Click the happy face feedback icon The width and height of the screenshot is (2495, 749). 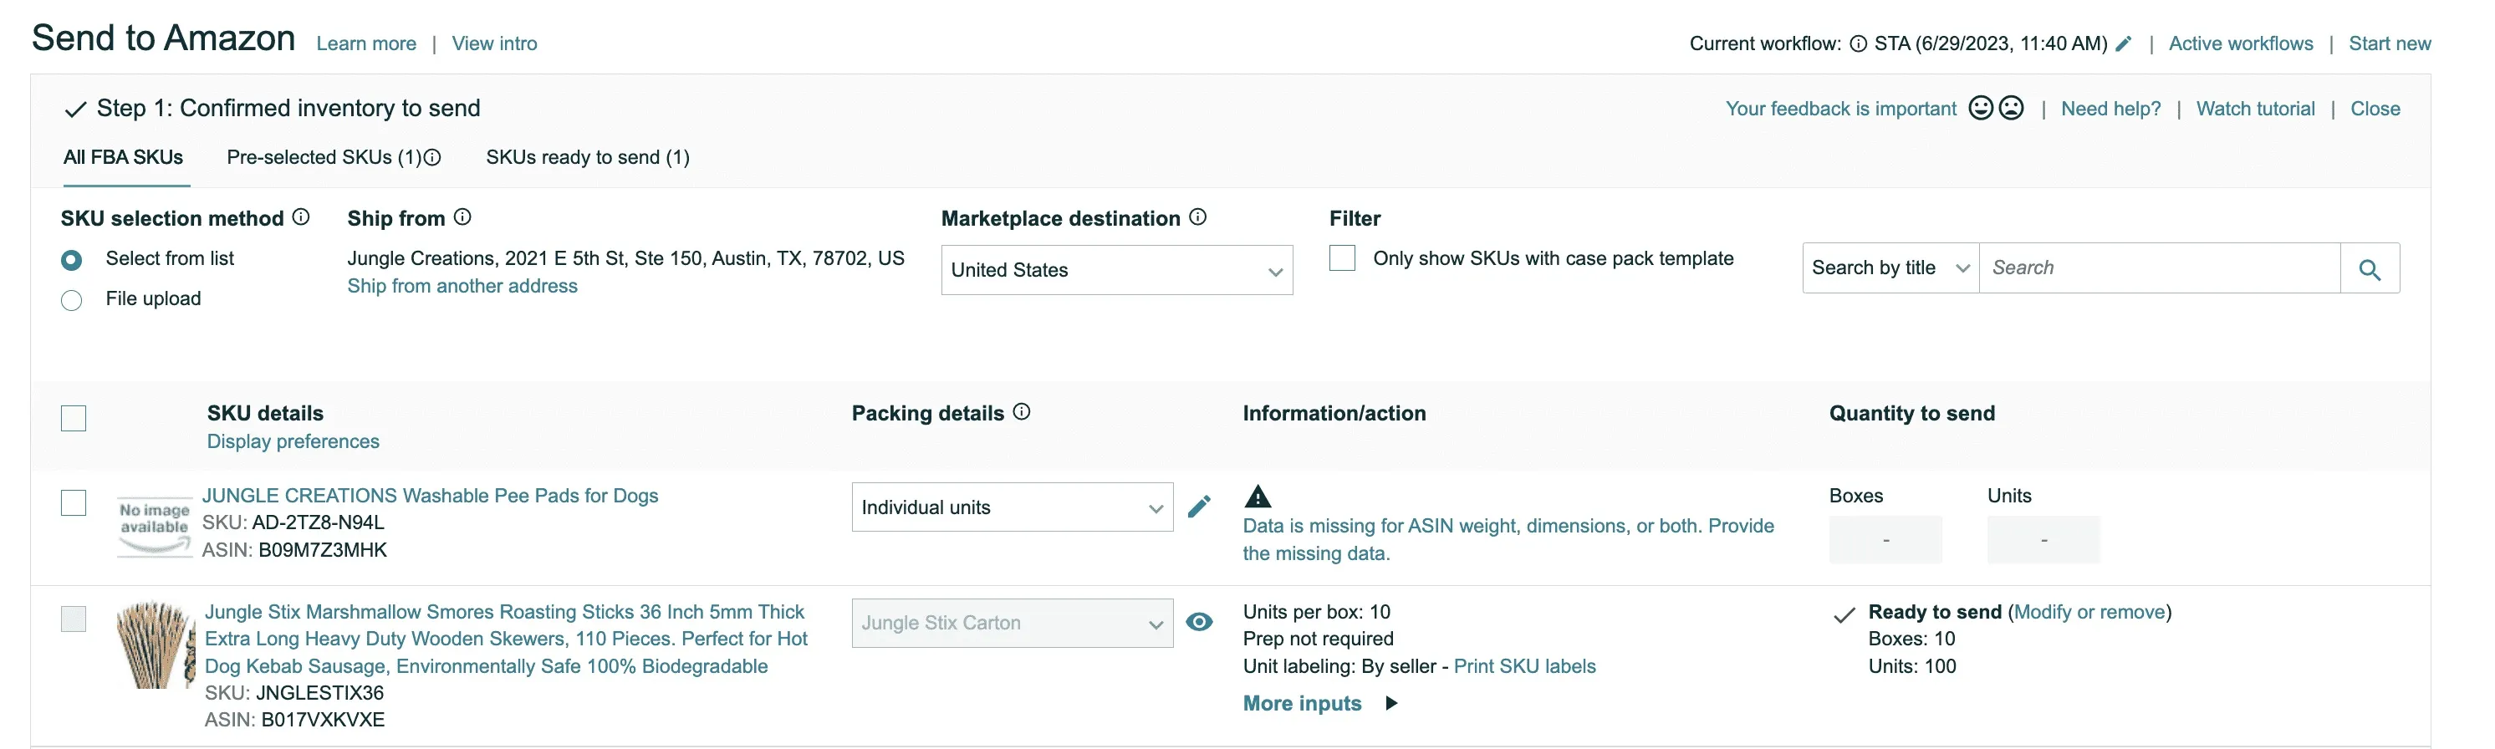1981,108
